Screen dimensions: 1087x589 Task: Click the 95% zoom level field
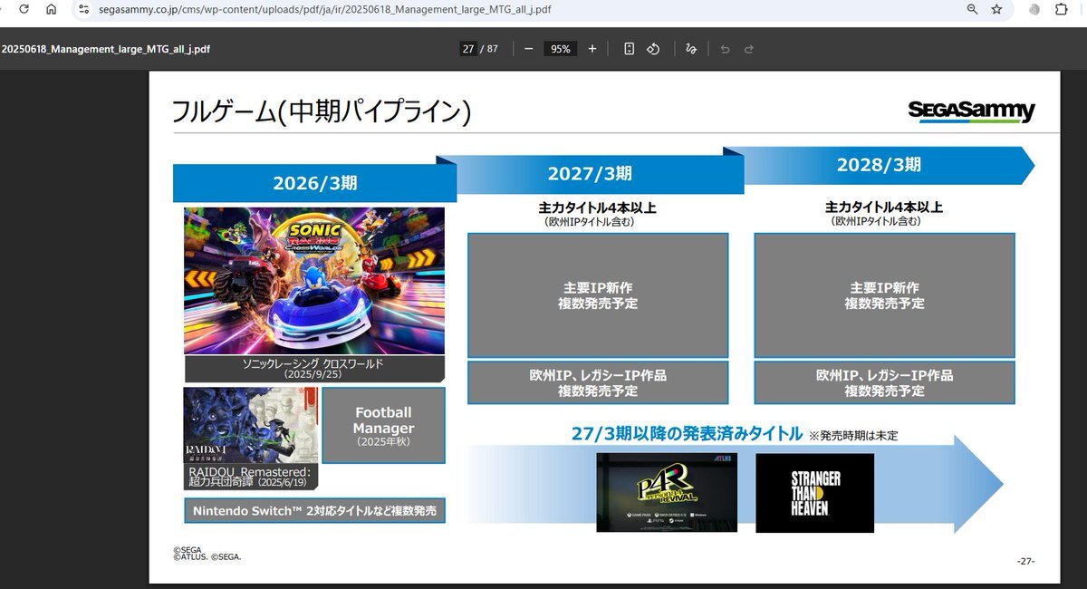[561, 49]
